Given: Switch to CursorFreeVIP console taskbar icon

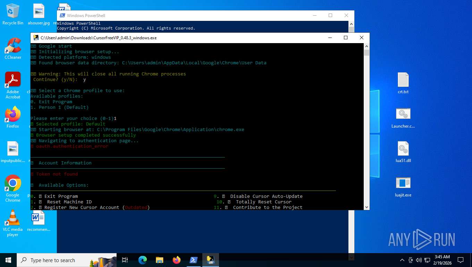Looking at the screenshot, I should click(x=211, y=260).
